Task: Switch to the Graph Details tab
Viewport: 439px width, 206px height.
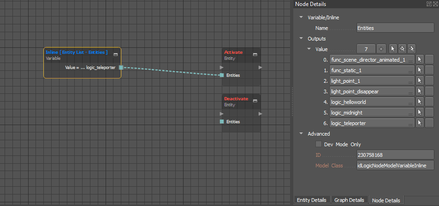Action: point(349,200)
